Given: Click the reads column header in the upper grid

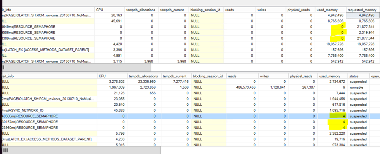Looking at the screenshot, I should point(240,10).
